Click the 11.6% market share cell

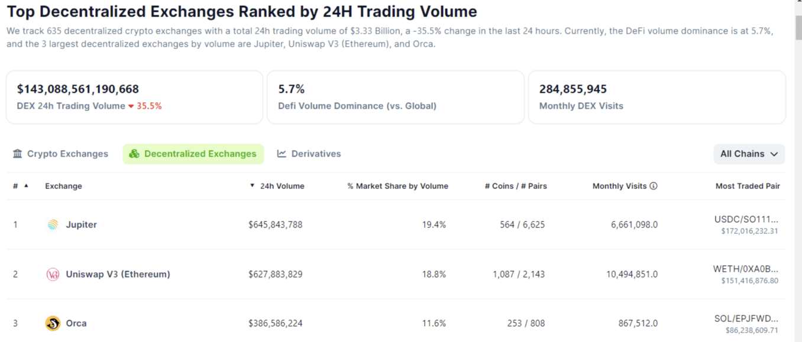(x=434, y=323)
